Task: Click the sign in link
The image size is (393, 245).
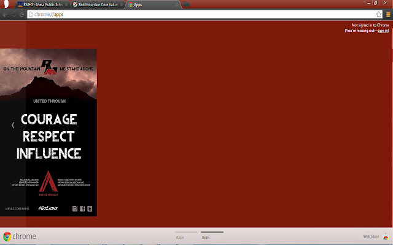Action: pyautogui.click(x=383, y=31)
